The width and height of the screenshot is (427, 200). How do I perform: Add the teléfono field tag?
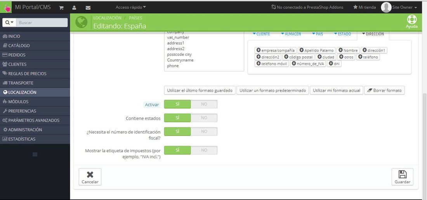pyautogui.click(x=368, y=57)
